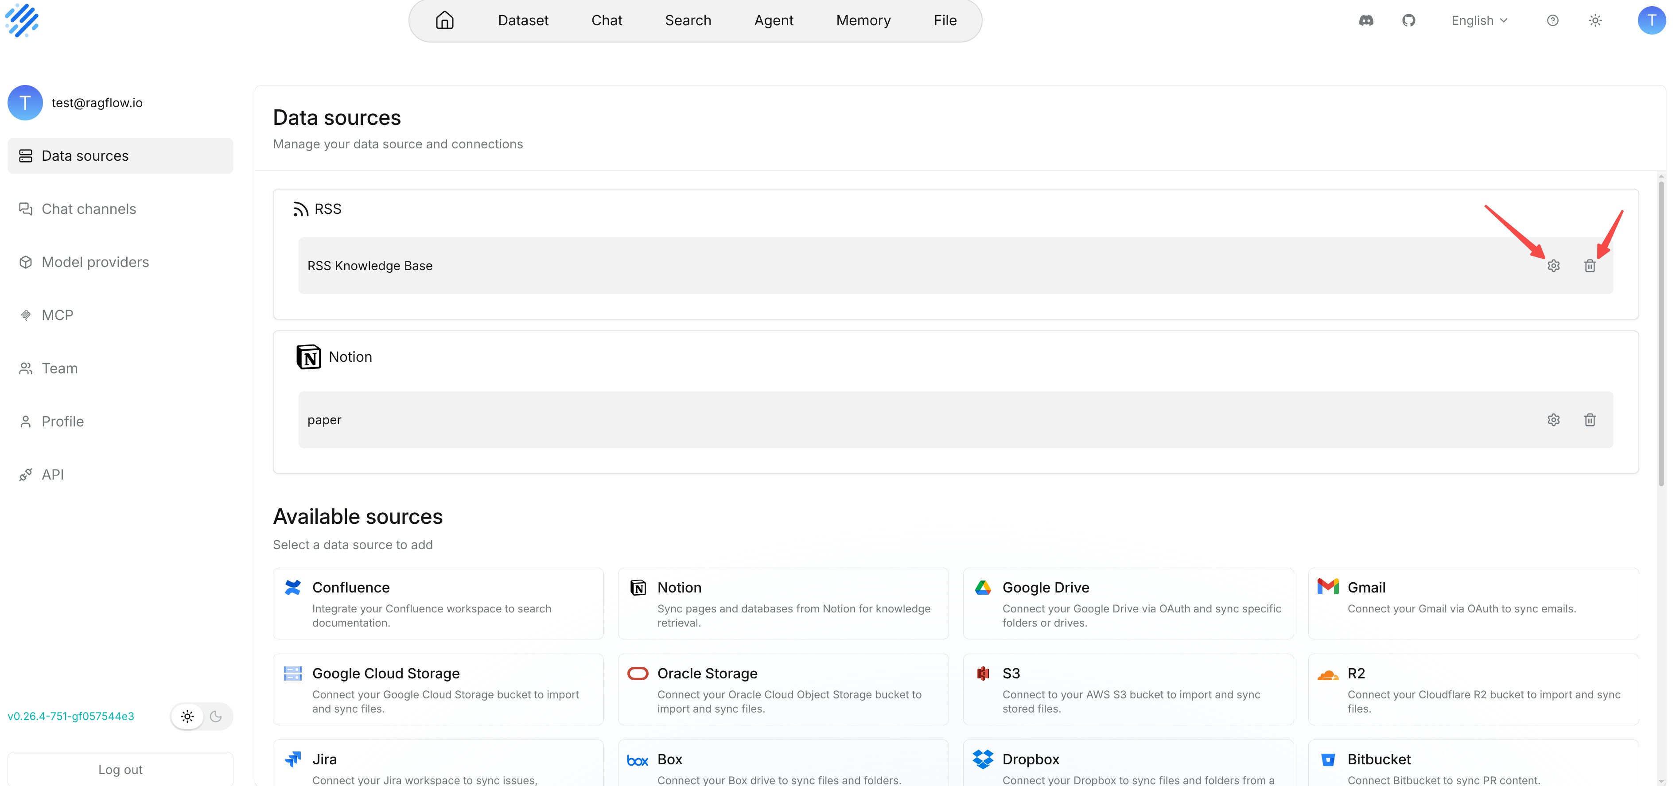Screen dimensions: 1680x786
Task: Open the Discord link icon
Action: point(1365,20)
